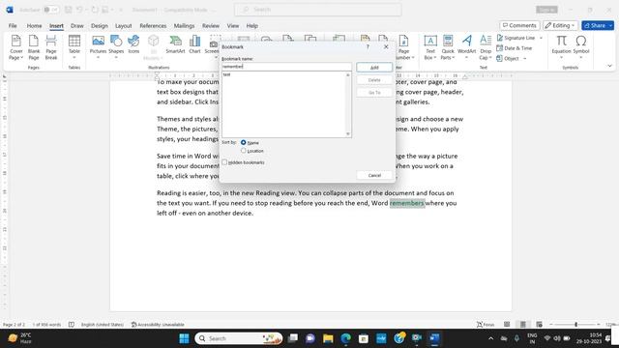Open the Share dropdown arrow
Image resolution: width=619 pixels, height=348 pixels.
611,26
